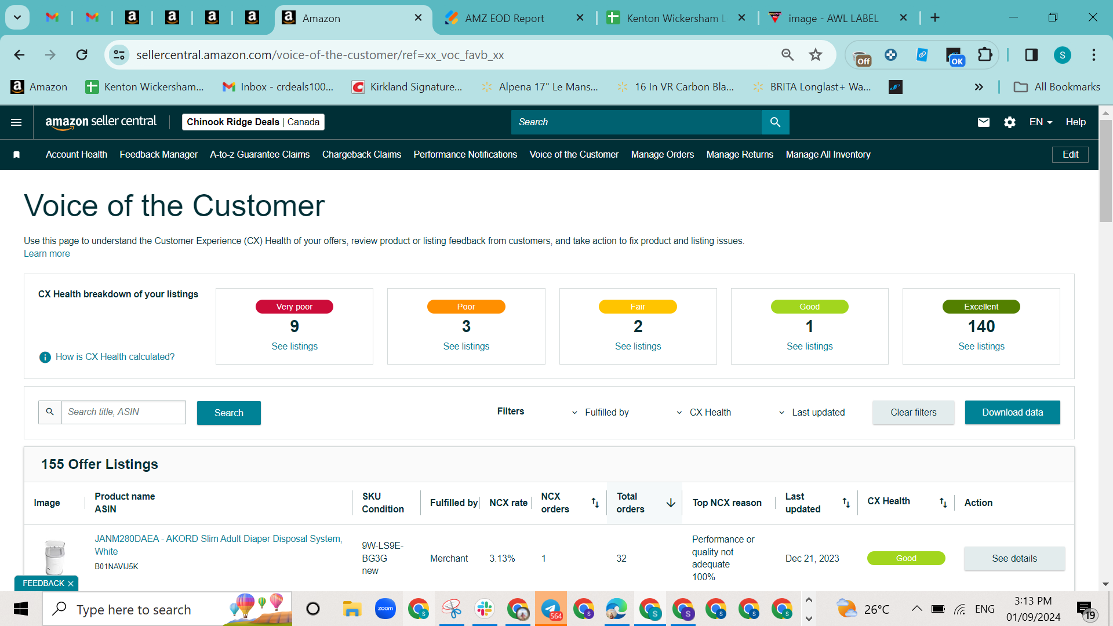Show more bookmarks with the double chevron
Viewport: 1113px width, 626px height.
click(x=979, y=87)
